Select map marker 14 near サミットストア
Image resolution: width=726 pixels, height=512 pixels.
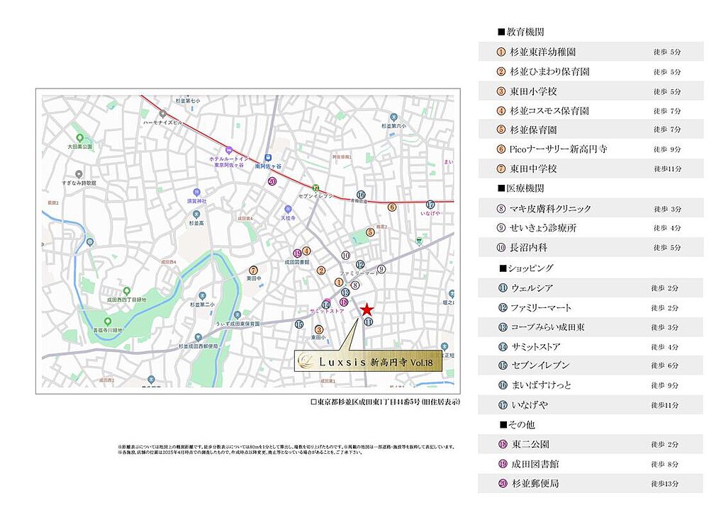(x=326, y=305)
